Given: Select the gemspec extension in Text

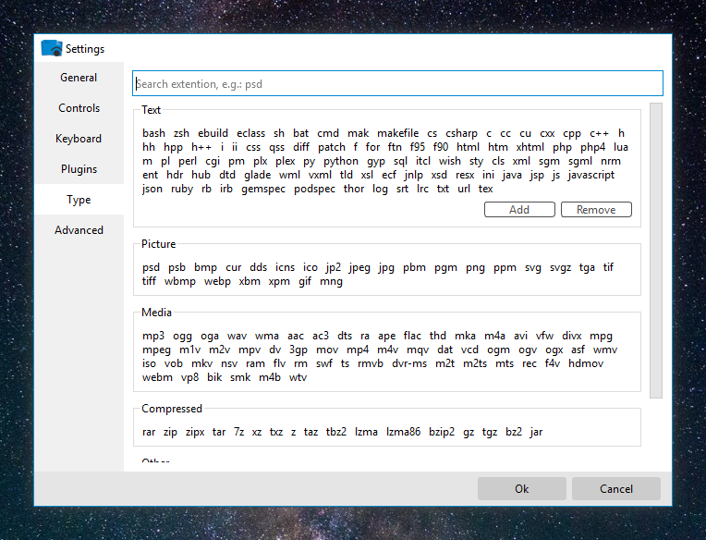Looking at the screenshot, I should click(x=263, y=190).
